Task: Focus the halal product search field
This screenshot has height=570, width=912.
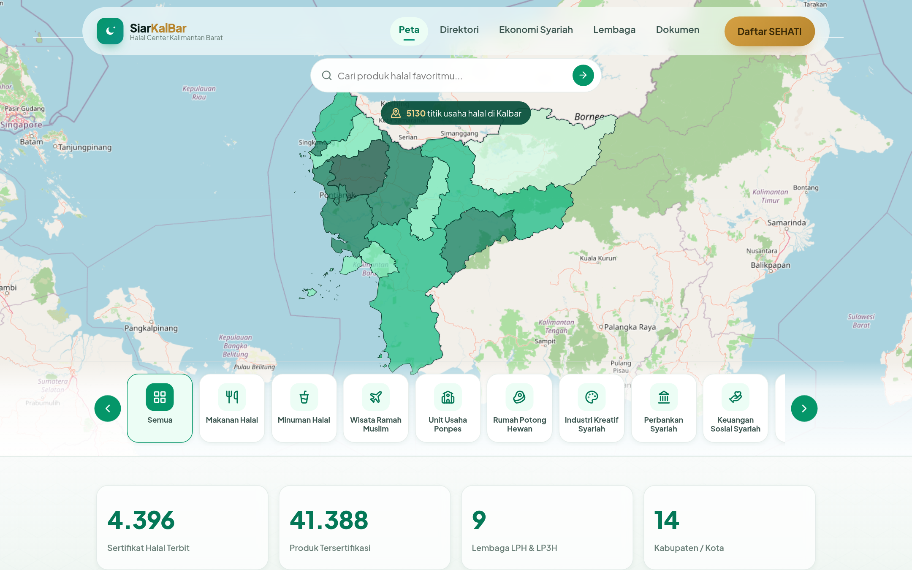Action: tap(456, 76)
